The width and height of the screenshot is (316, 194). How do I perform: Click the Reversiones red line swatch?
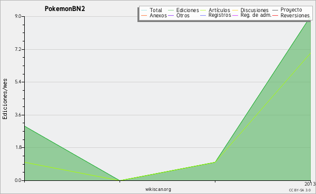[275, 15]
